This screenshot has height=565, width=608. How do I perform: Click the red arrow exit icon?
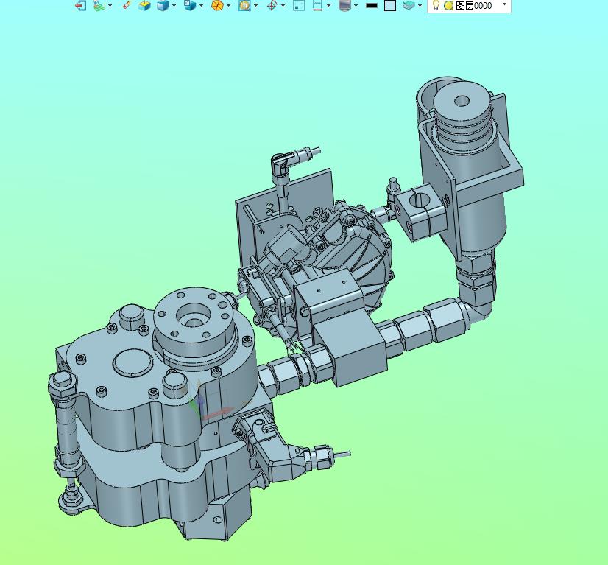coord(80,5)
